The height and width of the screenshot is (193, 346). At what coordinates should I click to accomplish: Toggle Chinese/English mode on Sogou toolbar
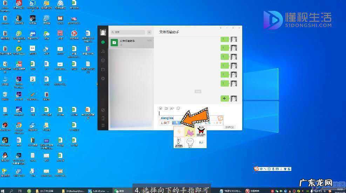[x=262, y=169]
